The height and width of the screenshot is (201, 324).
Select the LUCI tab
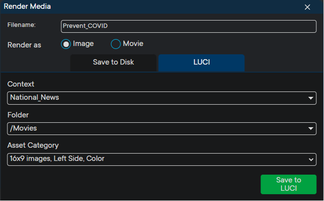pyautogui.click(x=201, y=63)
